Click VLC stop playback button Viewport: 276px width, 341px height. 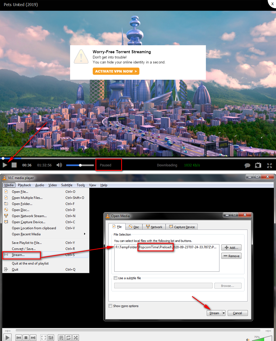(x=26, y=337)
